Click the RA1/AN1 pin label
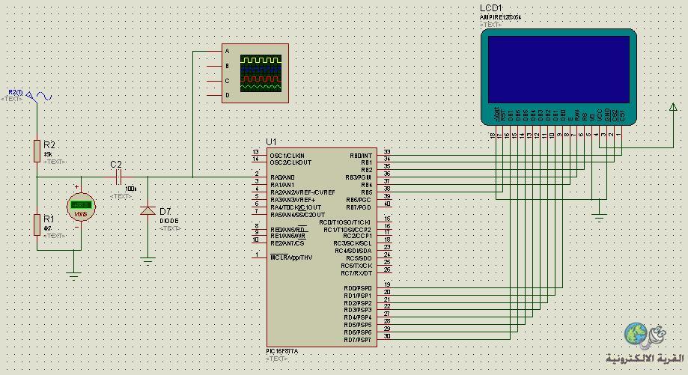This screenshot has height=375, width=688. (282, 185)
